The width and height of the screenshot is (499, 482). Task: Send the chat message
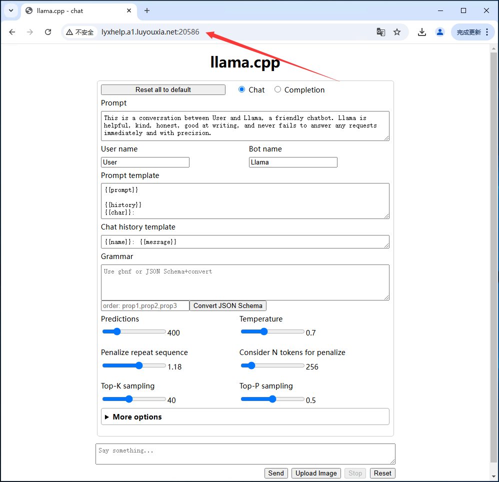276,473
